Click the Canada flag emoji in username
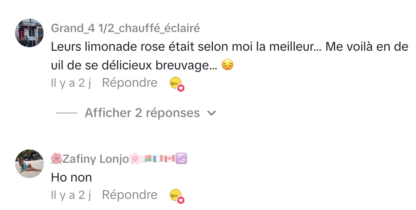 pyautogui.click(x=168, y=158)
